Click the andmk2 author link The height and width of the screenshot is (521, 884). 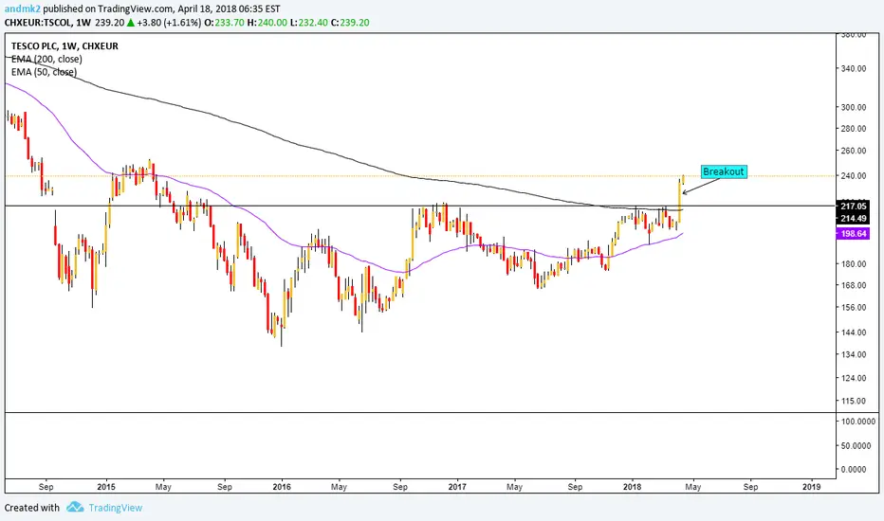coord(22,9)
